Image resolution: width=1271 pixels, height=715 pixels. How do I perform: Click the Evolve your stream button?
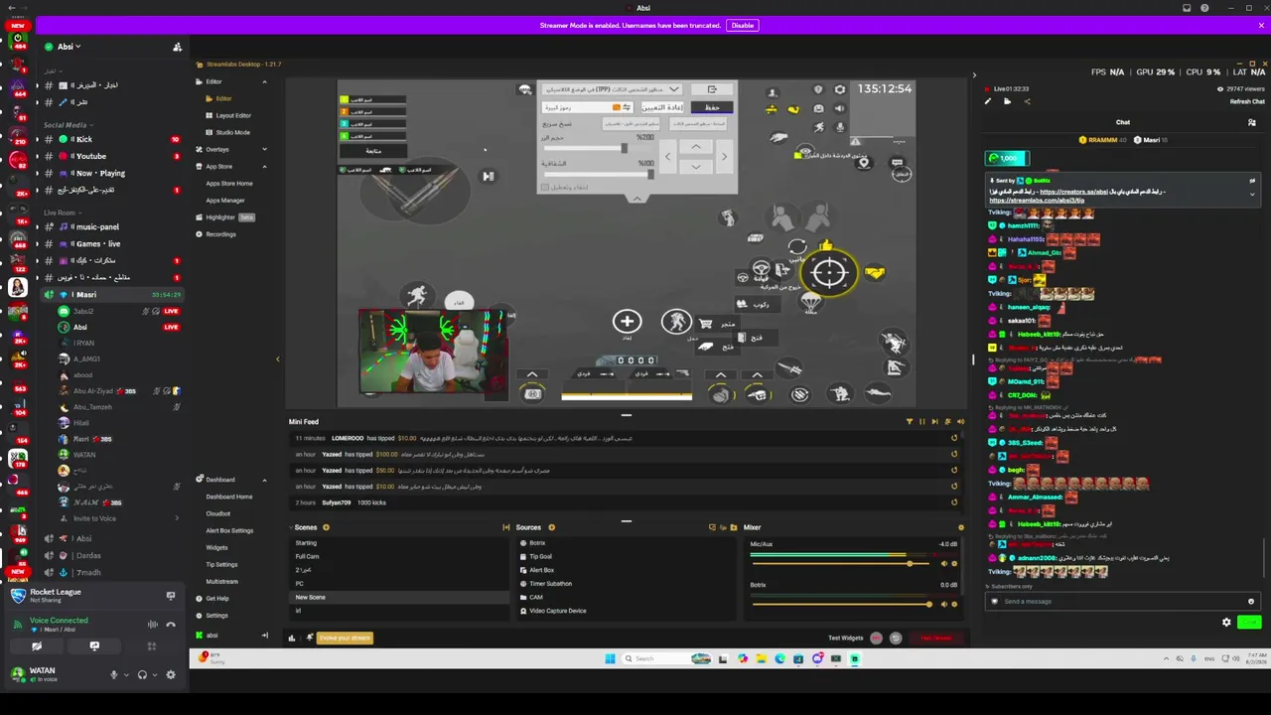[x=345, y=638]
